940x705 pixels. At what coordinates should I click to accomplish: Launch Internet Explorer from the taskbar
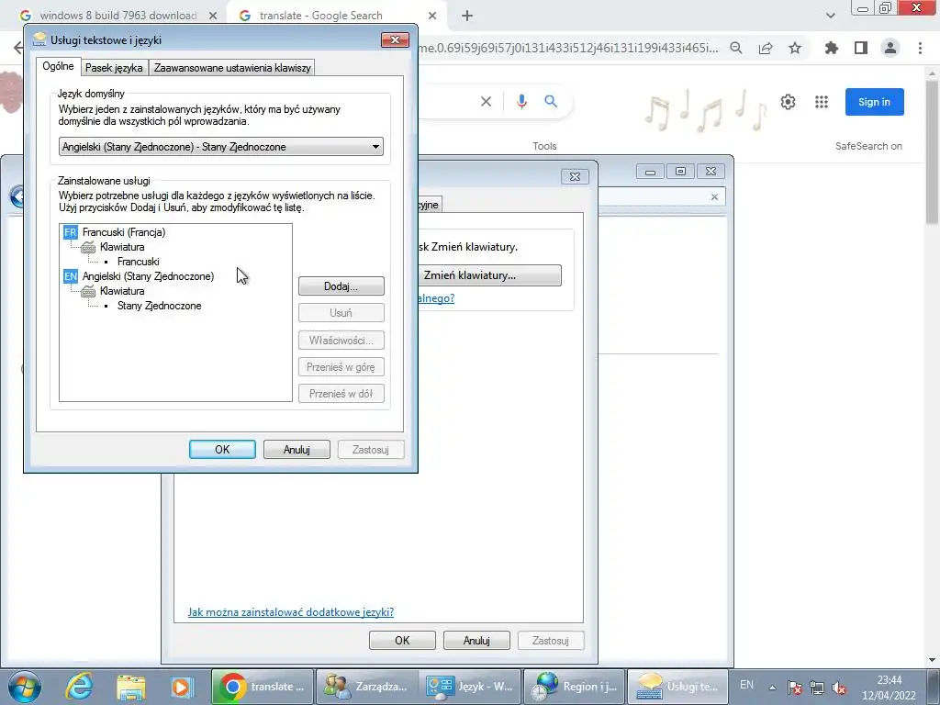pyautogui.click(x=79, y=687)
